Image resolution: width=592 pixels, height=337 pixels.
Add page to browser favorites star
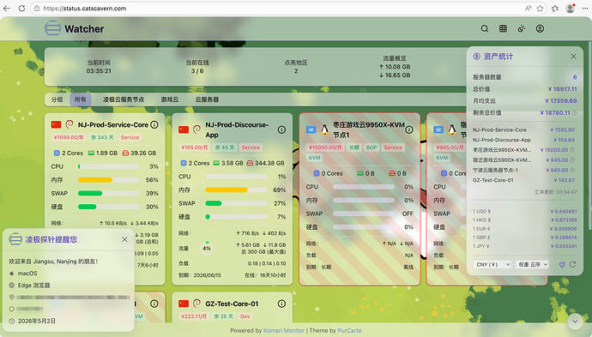pyautogui.click(x=541, y=9)
